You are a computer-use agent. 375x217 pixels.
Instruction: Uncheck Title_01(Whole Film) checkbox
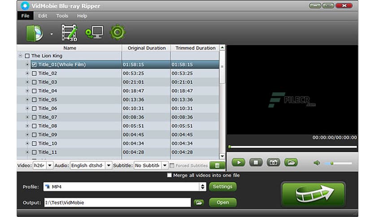[x=34, y=65]
